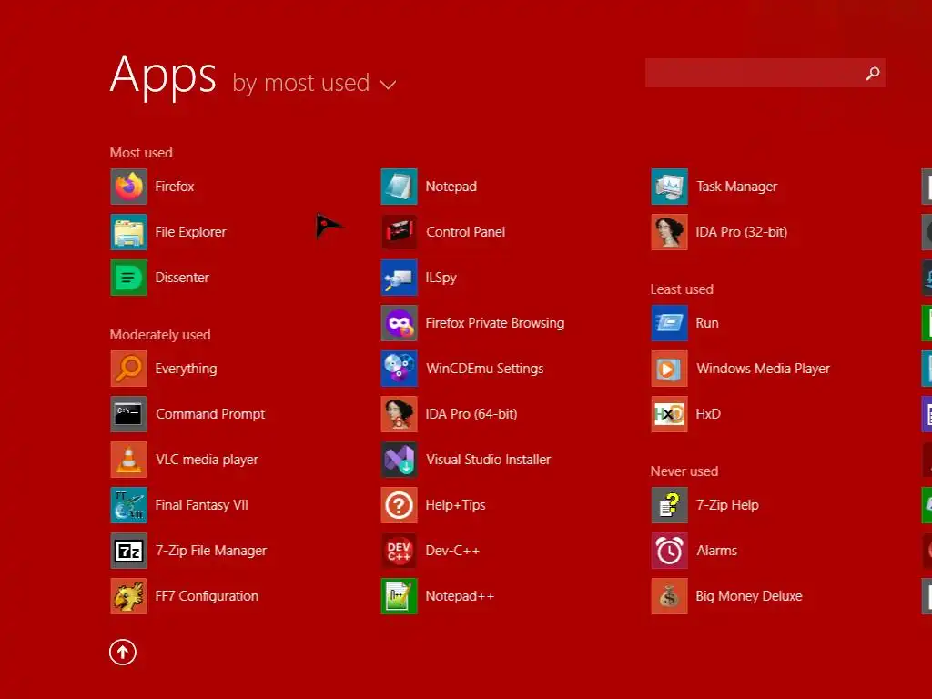
Task: Click the 'WinCDEmu Settings' label
Action: [485, 369]
